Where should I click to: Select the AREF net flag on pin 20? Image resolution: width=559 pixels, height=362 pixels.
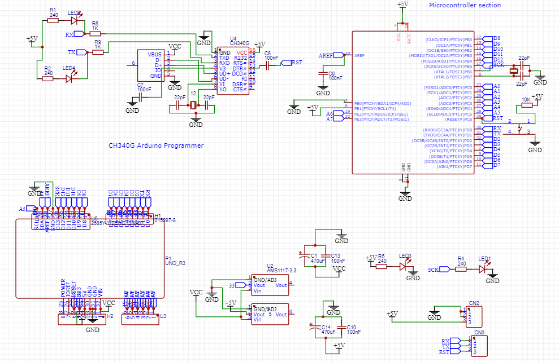(x=331, y=55)
